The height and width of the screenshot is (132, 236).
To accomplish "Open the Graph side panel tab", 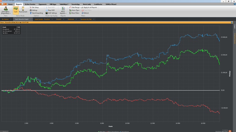I will tap(235, 27).
